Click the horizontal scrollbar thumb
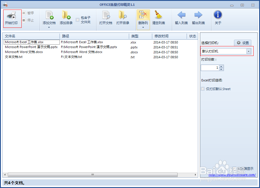 pos(93,175)
